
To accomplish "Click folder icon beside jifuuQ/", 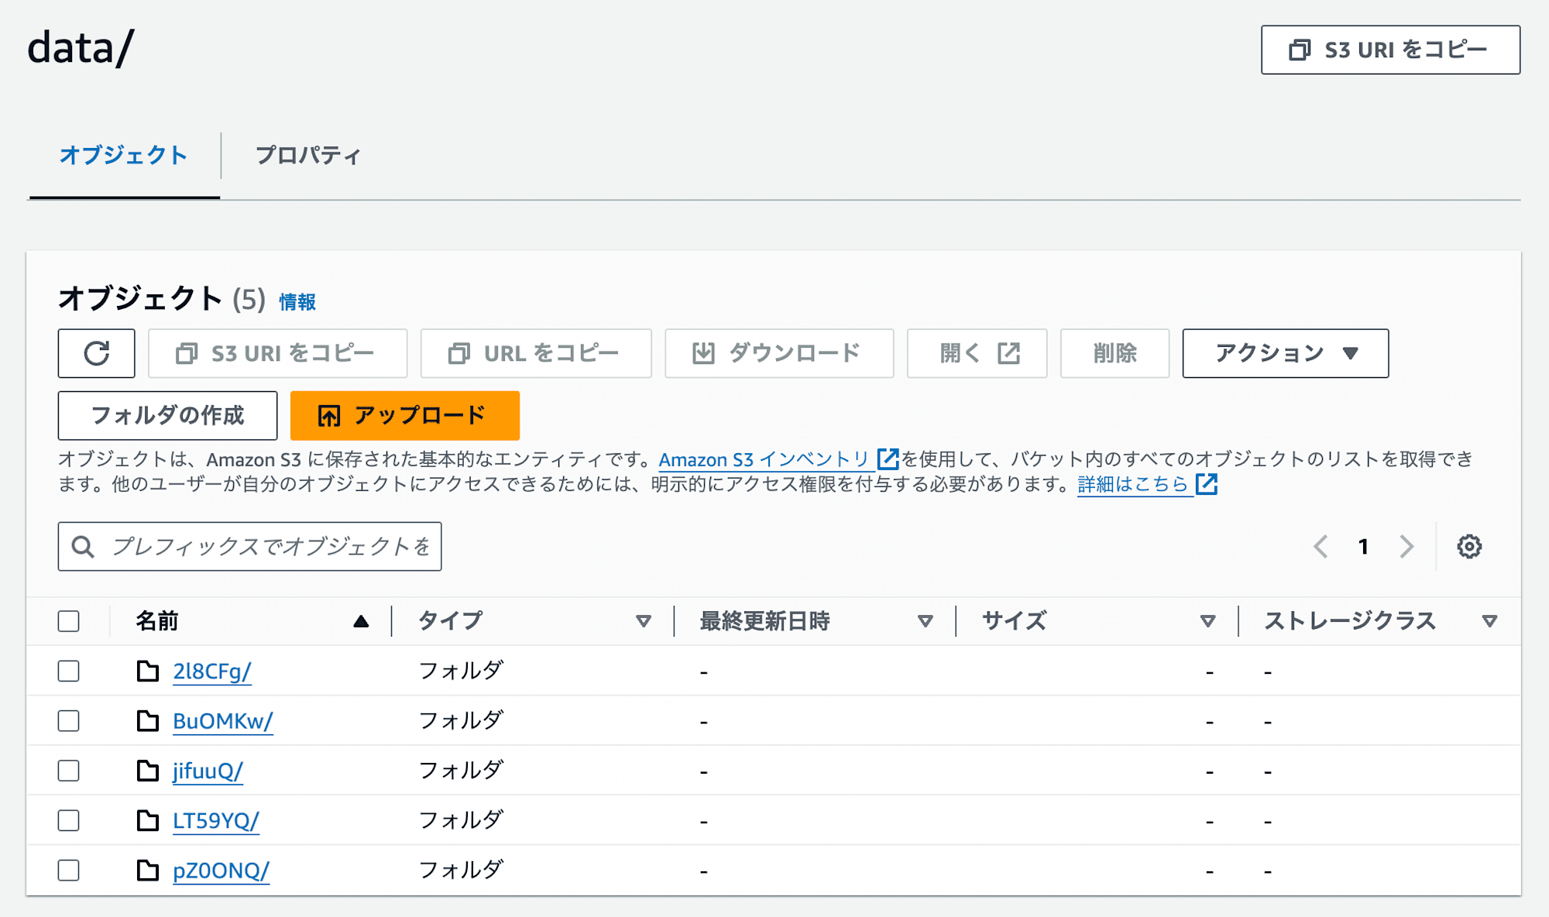I will pyautogui.click(x=147, y=771).
